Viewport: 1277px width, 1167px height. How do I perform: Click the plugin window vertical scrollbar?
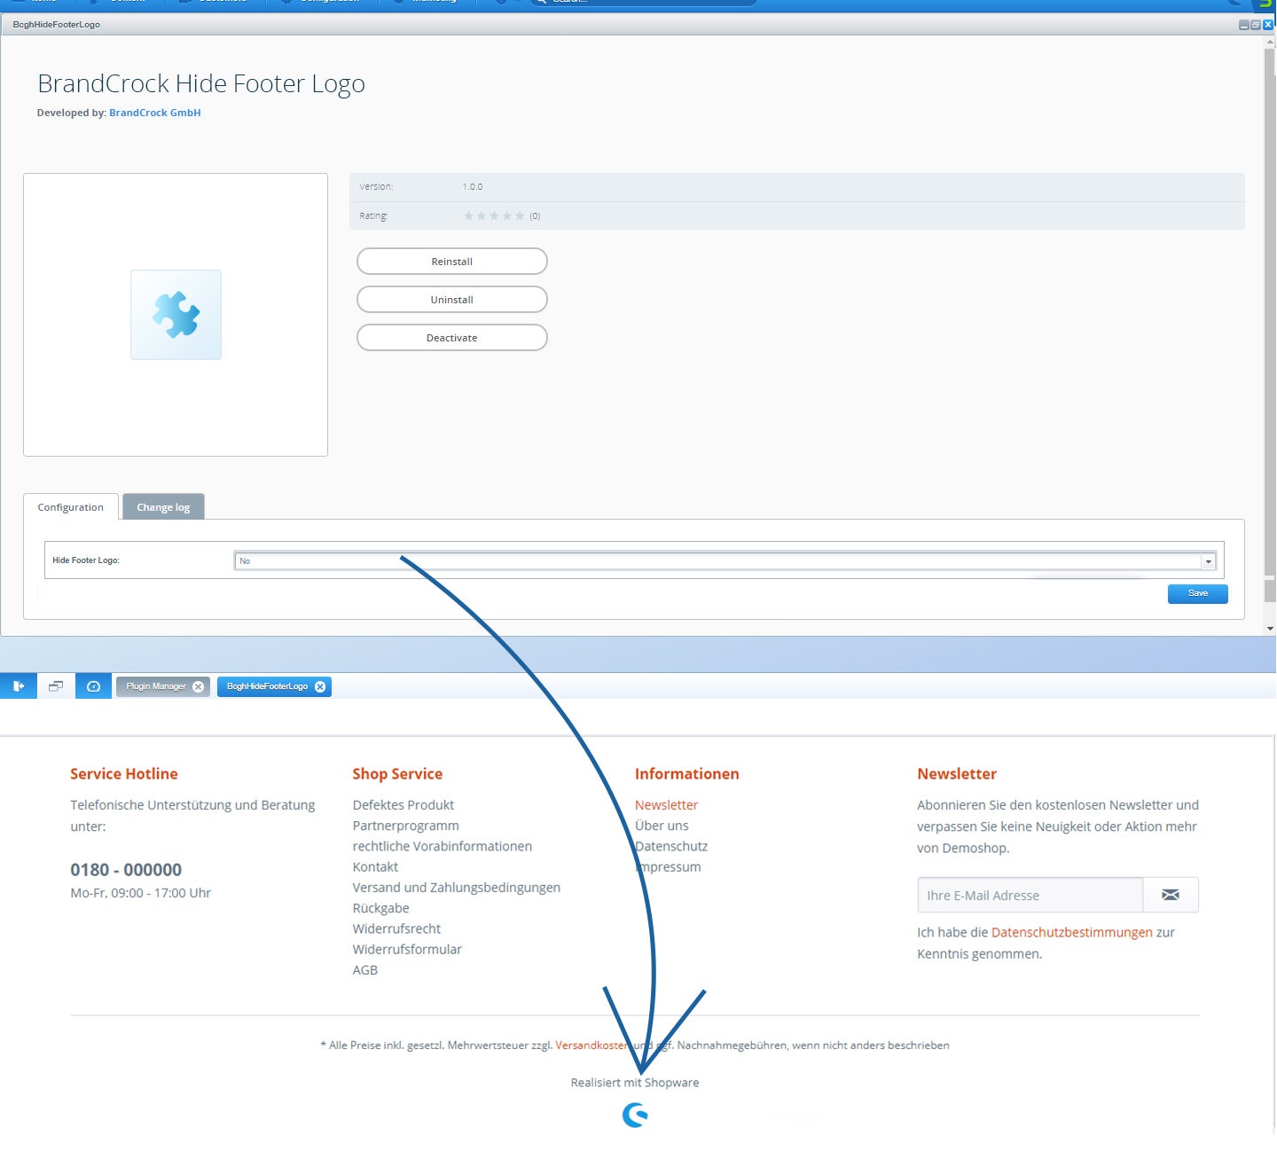[1270, 335]
